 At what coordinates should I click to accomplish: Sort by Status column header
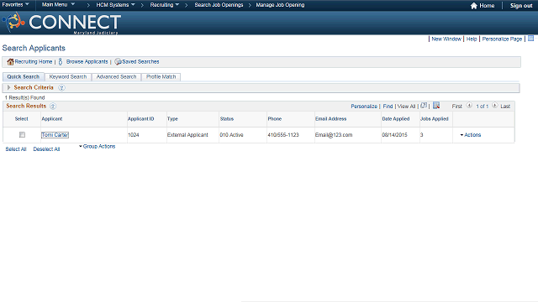[x=227, y=119]
